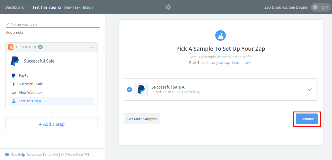Expand Successful Sale A sample details chevron
The width and height of the screenshot is (332, 160).
310,90
